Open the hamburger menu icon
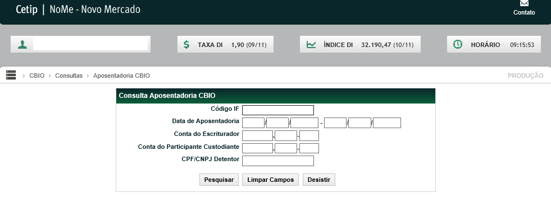 (x=11, y=75)
